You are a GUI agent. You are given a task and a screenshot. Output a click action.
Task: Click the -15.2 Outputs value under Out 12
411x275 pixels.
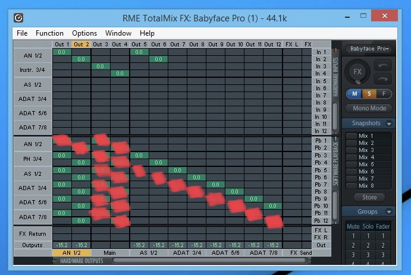pyautogui.click(x=272, y=245)
